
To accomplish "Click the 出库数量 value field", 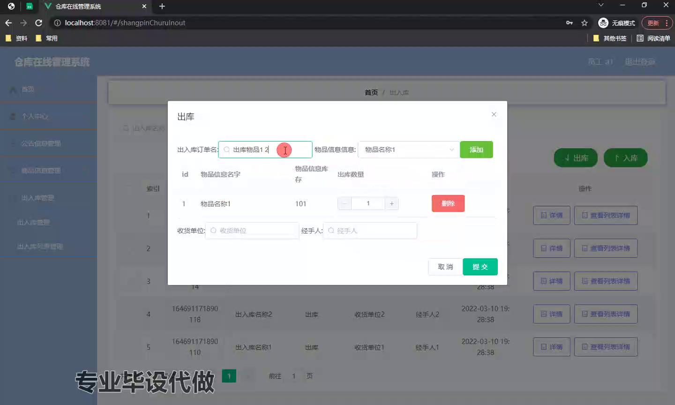I will click(x=368, y=203).
